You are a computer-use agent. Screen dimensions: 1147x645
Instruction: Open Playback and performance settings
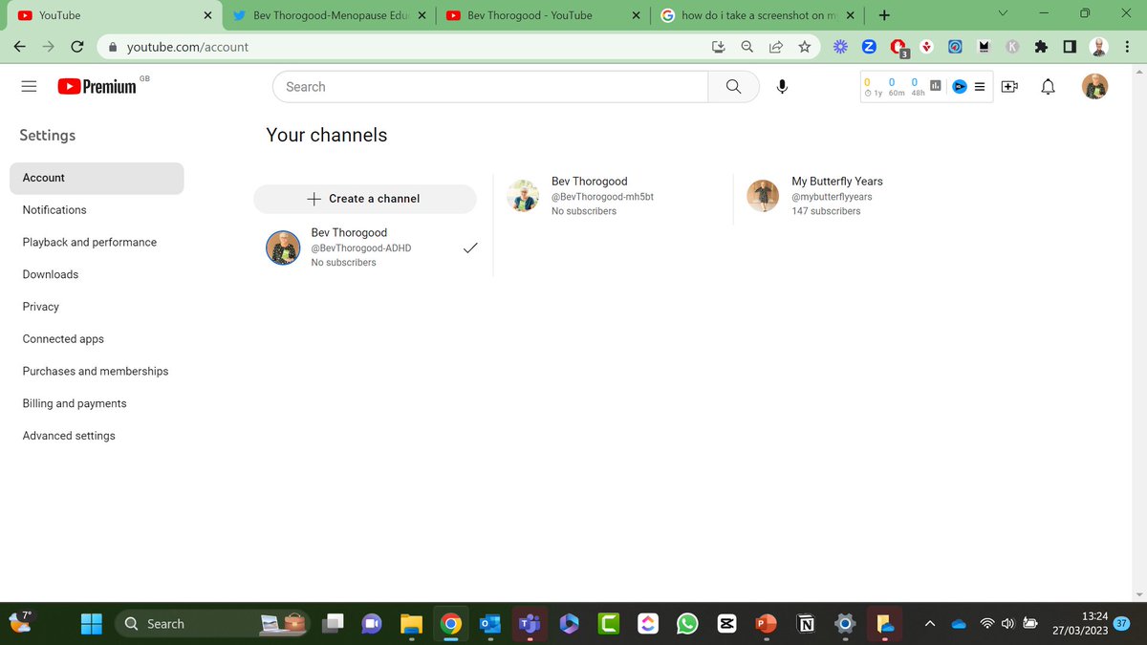coord(97,243)
